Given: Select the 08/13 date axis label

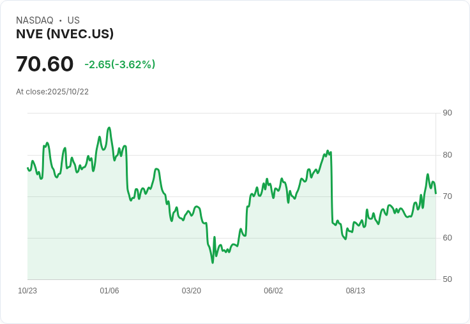Looking at the screenshot, I should point(355,291).
